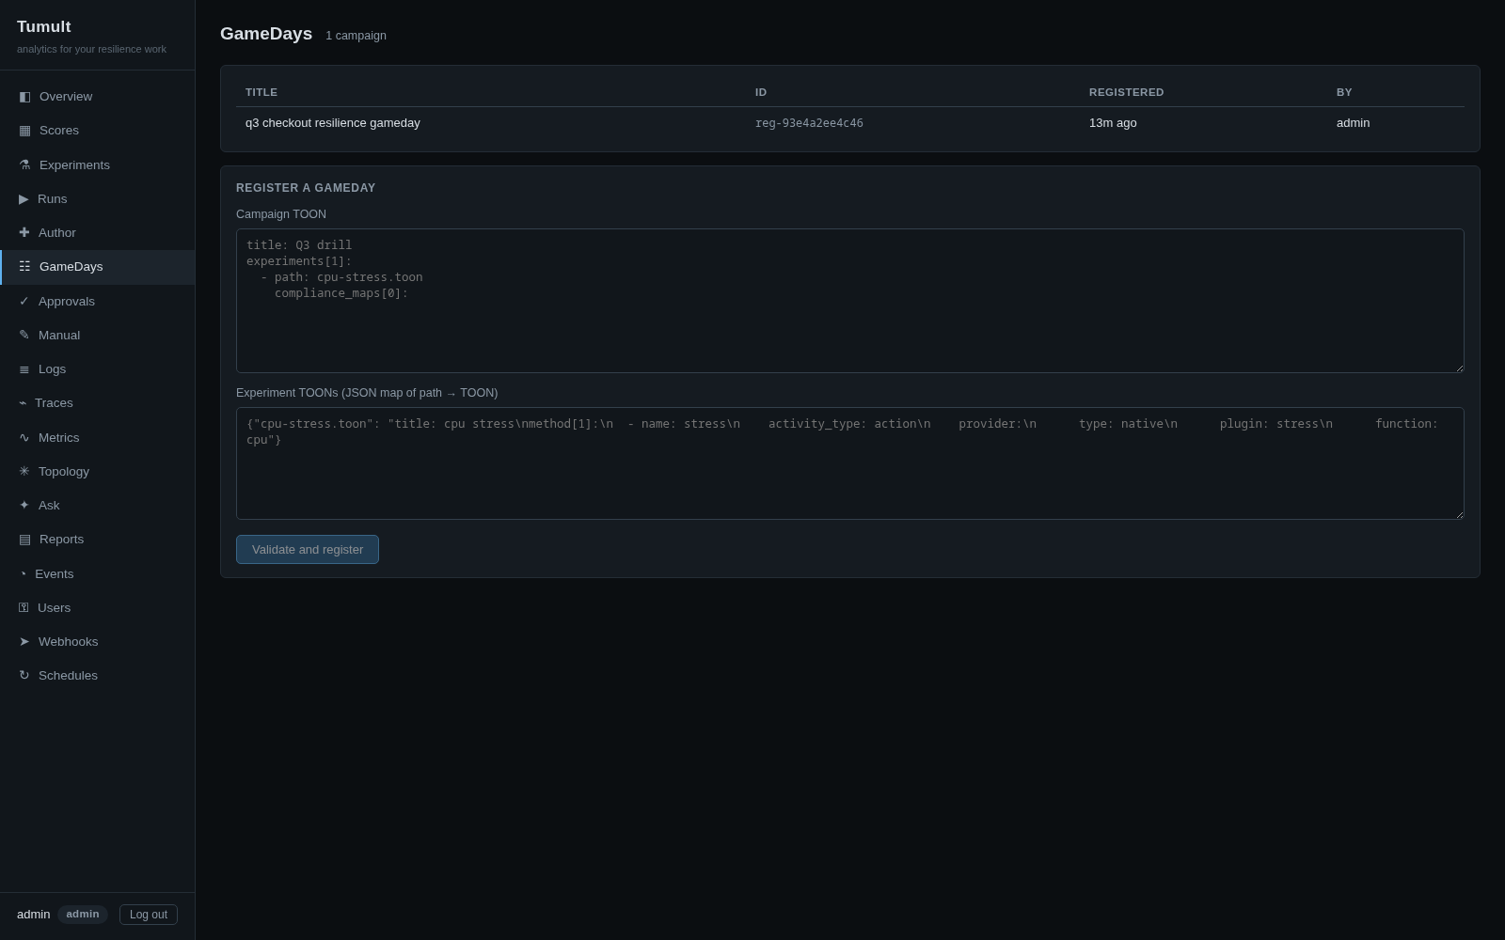Click the Reports document icon
Viewport: 1505px width, 940px height.
24,539
